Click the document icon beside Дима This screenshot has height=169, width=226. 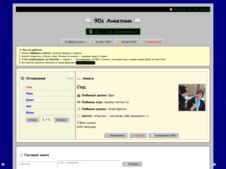point(23,100)
